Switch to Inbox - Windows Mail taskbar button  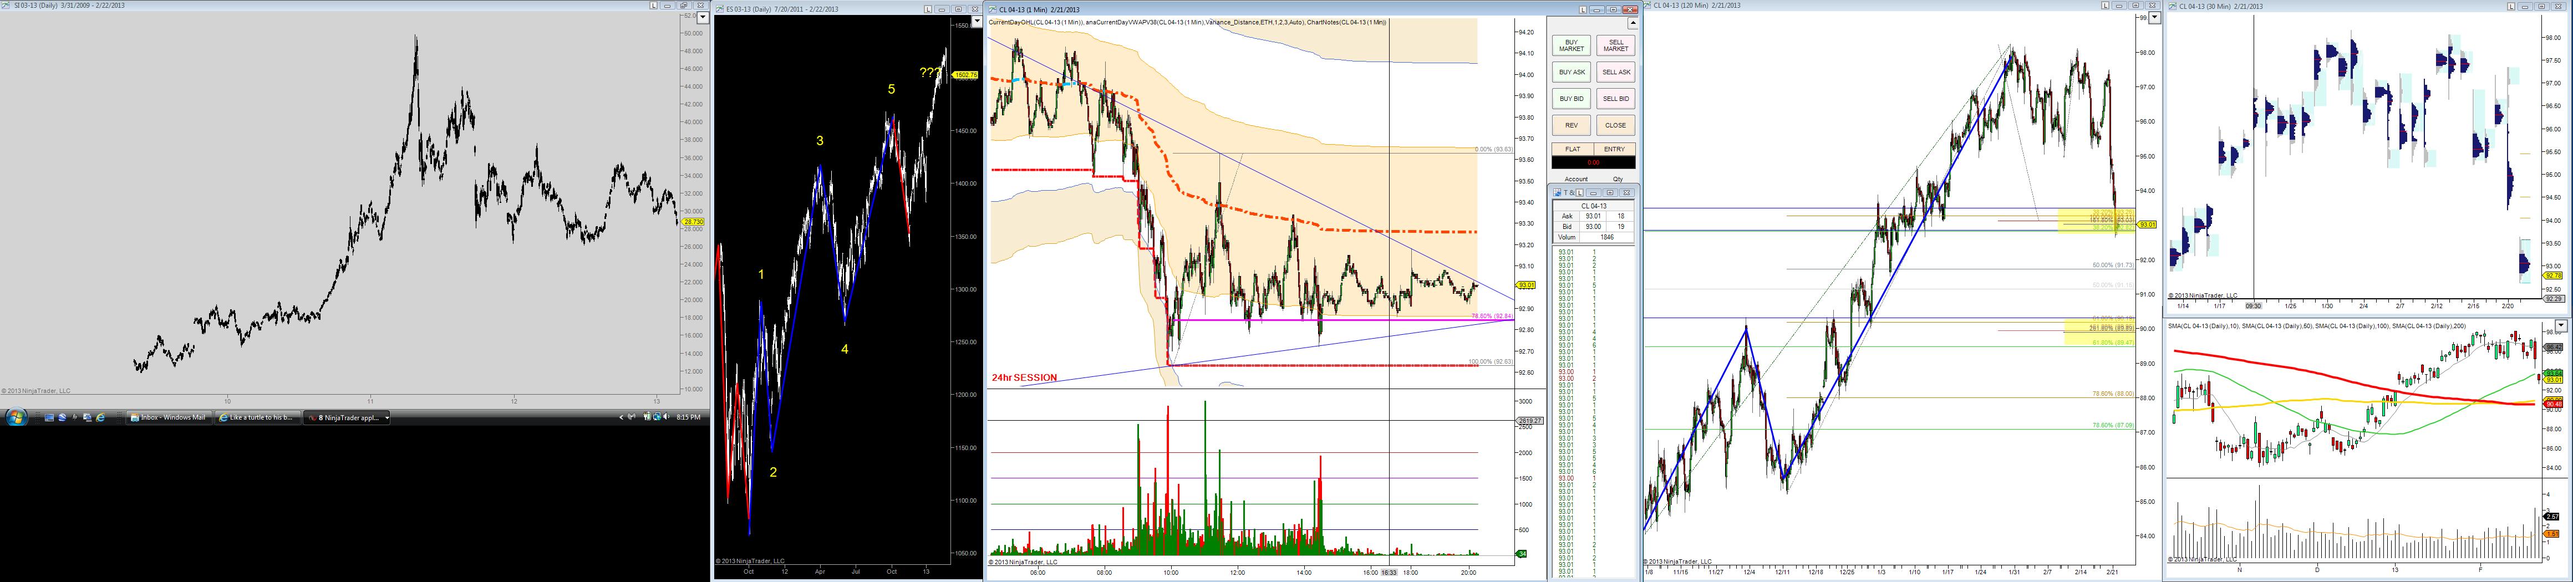169,417
